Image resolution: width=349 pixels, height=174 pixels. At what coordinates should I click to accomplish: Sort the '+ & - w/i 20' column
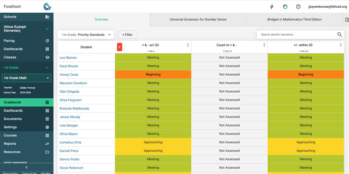pyautogui.click(x=188, y=45)
